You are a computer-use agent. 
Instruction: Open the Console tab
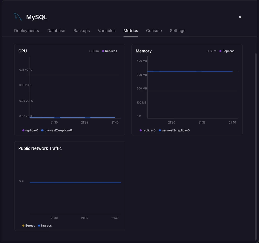click(x=154, y=31)
